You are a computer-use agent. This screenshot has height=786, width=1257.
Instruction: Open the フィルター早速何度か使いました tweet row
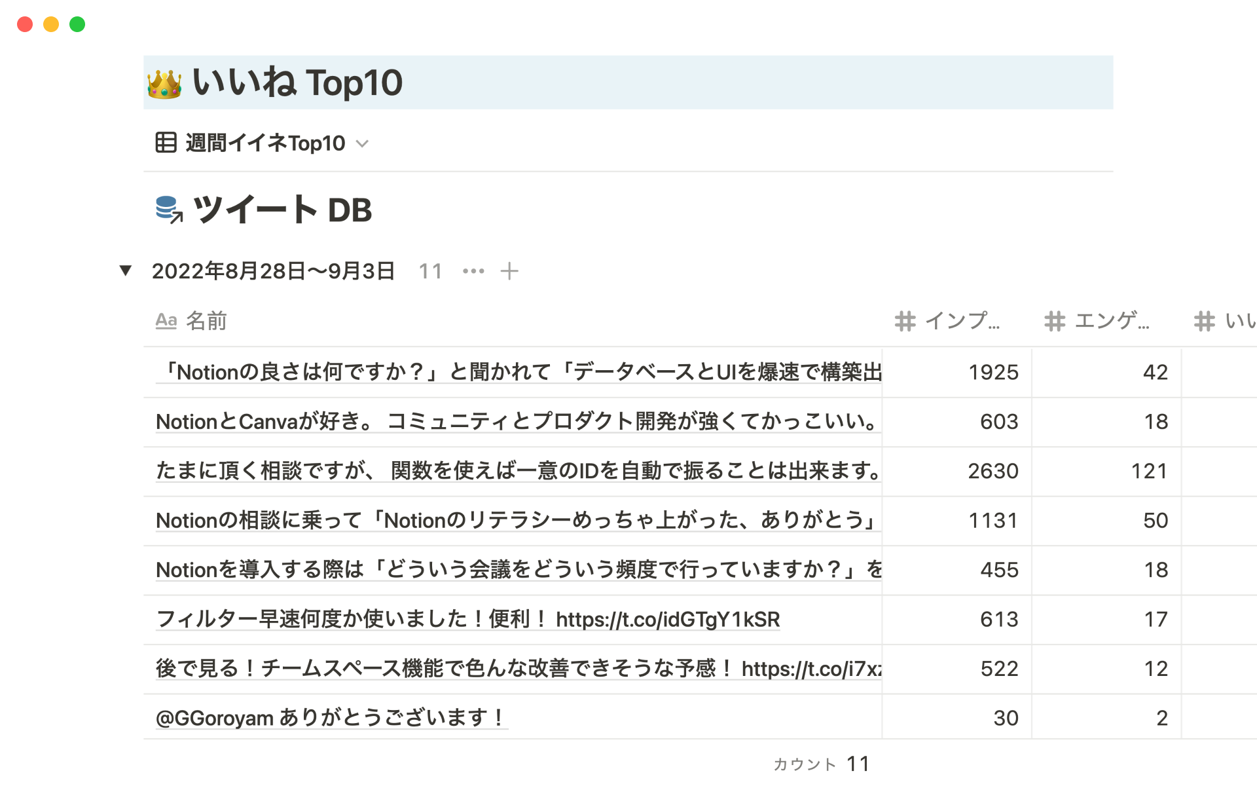467,619
